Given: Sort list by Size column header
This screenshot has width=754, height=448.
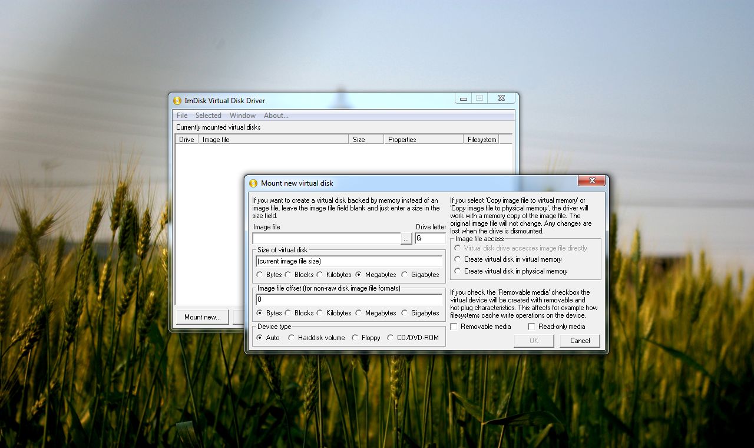Looking at the screenshot, I should pyautogui.click(x=366, y=140).
